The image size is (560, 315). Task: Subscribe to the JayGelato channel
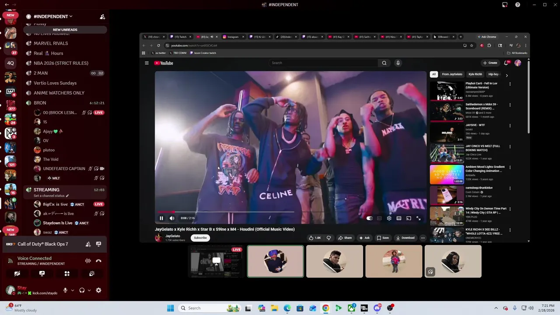point(200,238)
